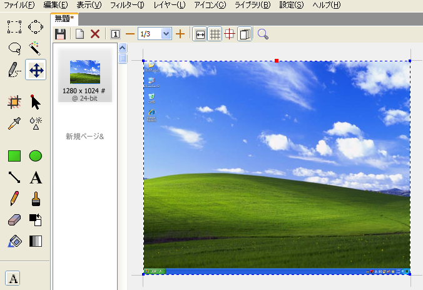Click the bottom-right blue selection handle
Screen dimensions: 423x290
410,274
